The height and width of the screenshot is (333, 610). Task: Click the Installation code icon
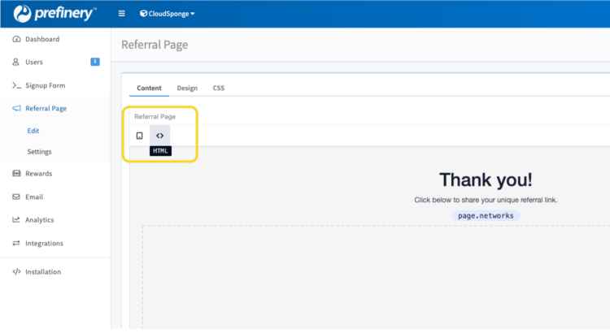point(16,271)
